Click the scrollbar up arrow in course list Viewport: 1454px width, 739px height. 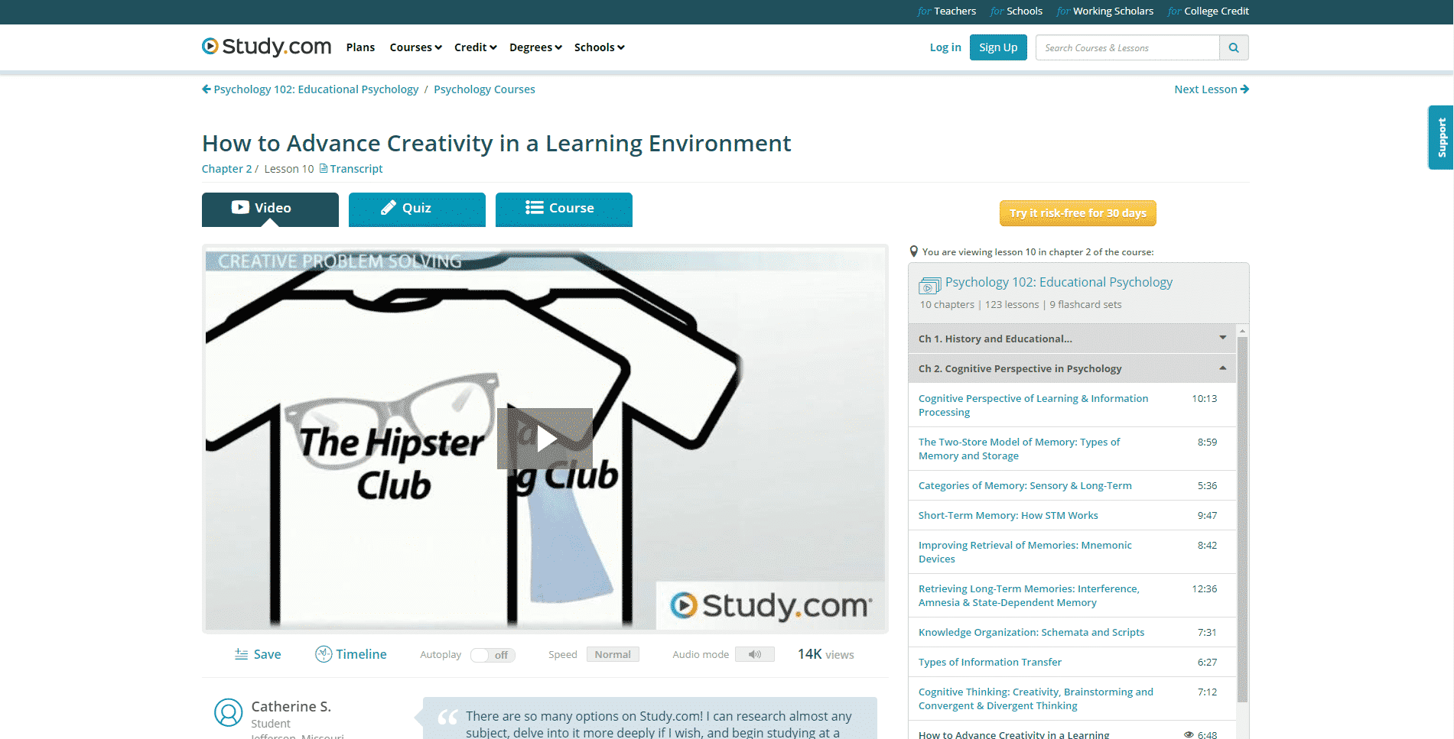(1242, 331)
